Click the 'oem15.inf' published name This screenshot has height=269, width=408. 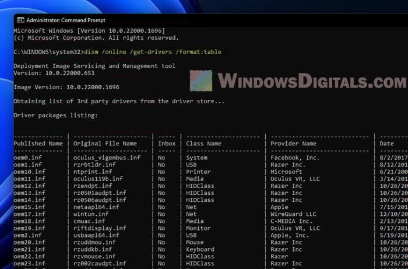coord(29,207)
